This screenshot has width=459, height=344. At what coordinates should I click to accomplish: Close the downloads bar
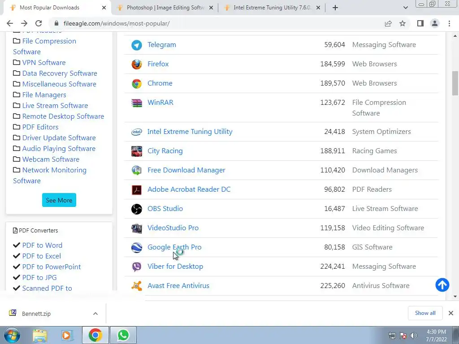pyautogui.click(x=451, y=313)
